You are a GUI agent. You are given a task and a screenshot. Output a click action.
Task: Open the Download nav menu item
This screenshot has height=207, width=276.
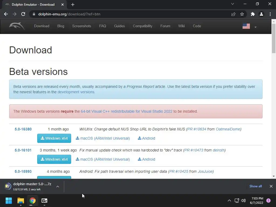pyautogui.click(x=42, y=26)
